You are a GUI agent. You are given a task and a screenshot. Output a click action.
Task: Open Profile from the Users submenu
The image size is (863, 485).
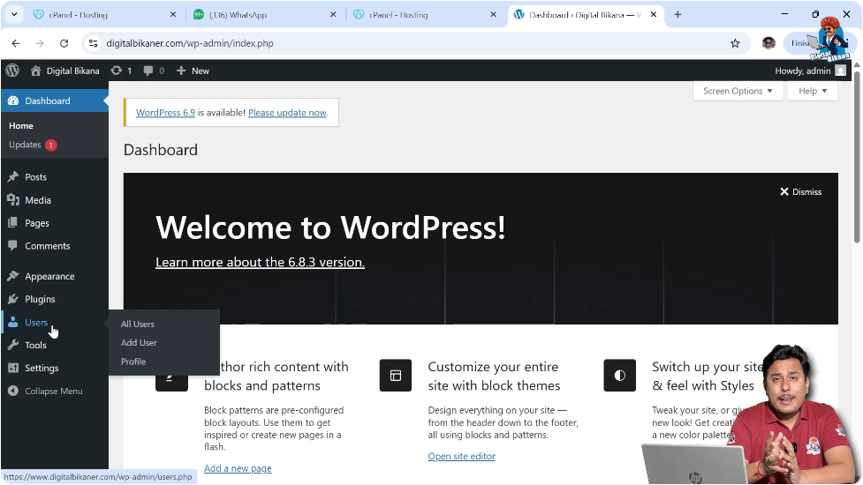coord(133,362)
